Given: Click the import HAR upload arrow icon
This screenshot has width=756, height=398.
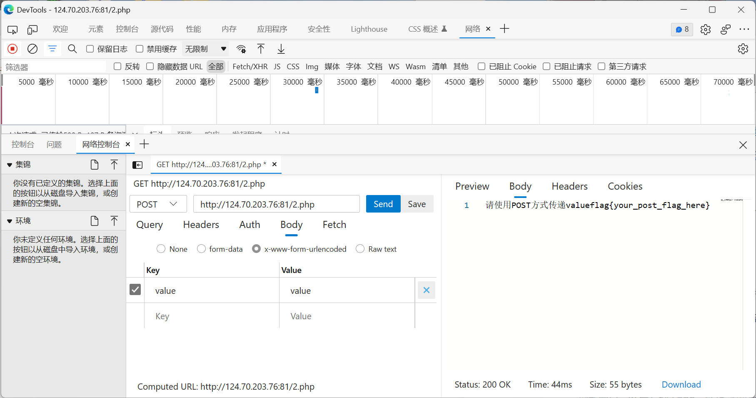Looking at the screenshot, I should 261,49.
